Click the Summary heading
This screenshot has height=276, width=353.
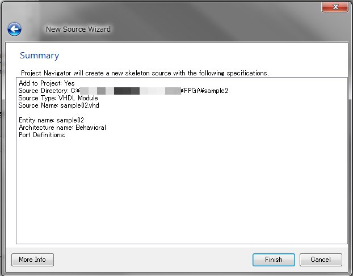[x=39, y=56]
